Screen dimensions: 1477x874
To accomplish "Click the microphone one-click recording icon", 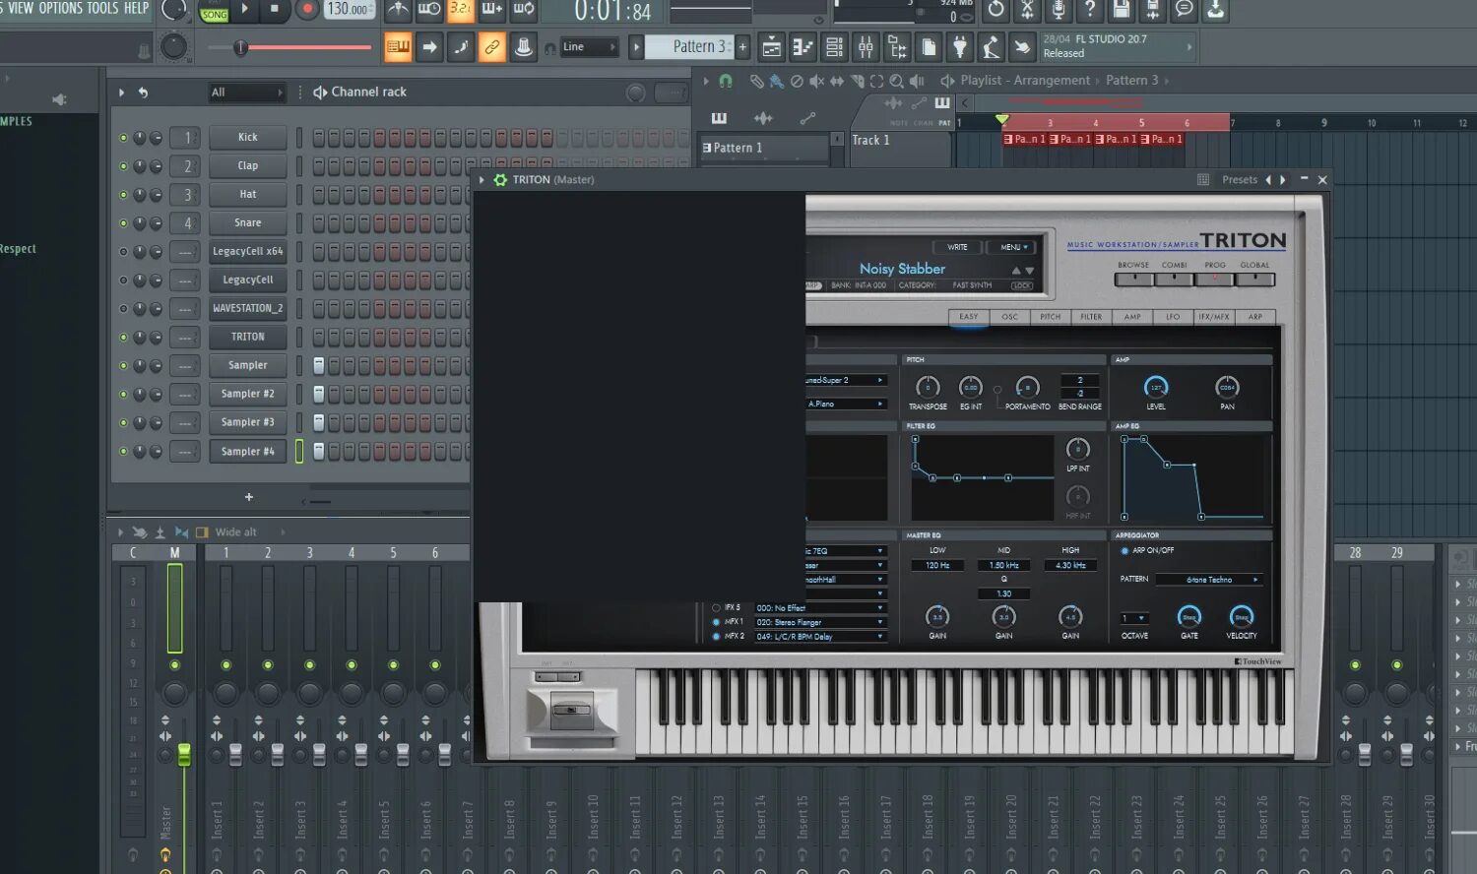I will [x=1059, y=10].
